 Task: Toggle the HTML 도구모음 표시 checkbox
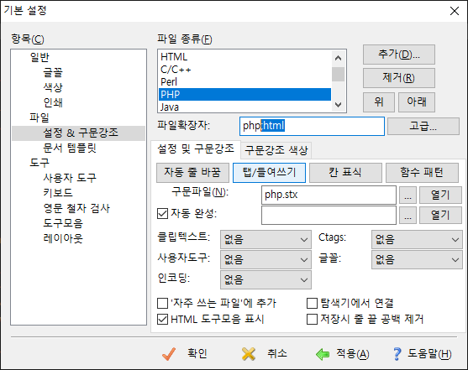tap(162, 320)
